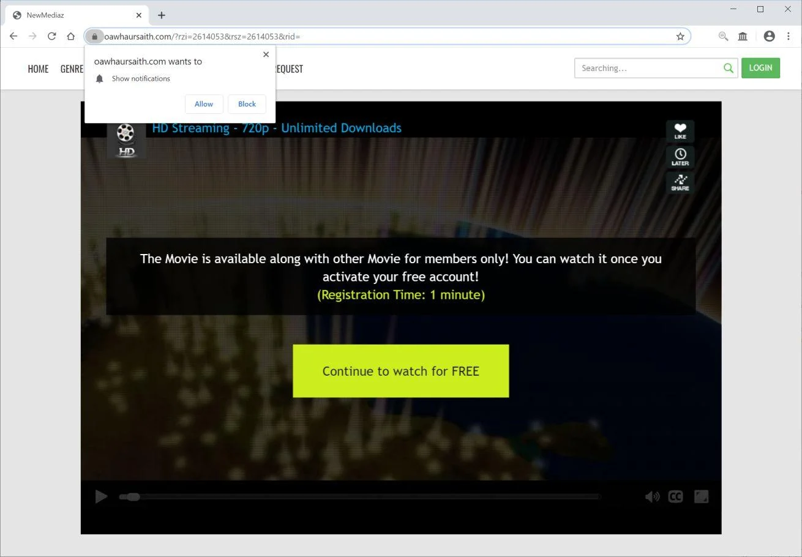Open the Chrome three-dot menu

pos(789,36)
